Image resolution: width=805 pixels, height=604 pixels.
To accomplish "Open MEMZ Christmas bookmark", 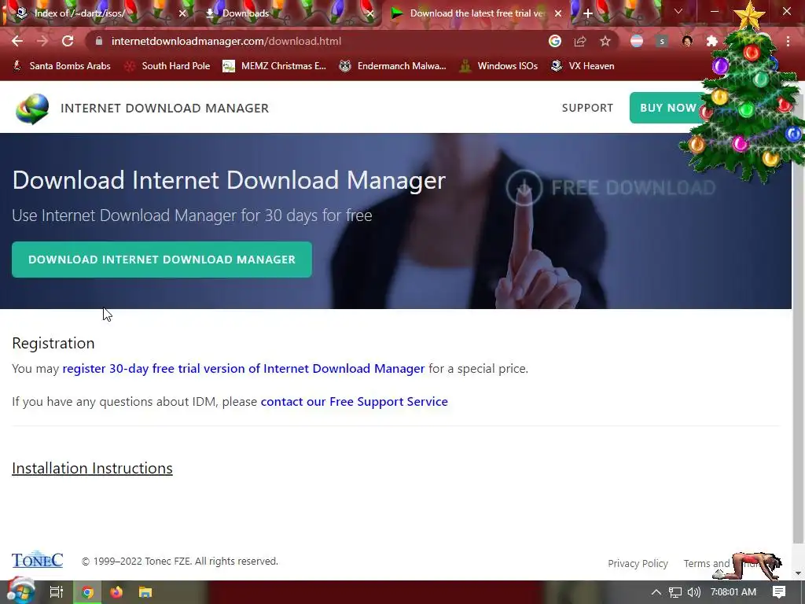I will tap(274, 66).
